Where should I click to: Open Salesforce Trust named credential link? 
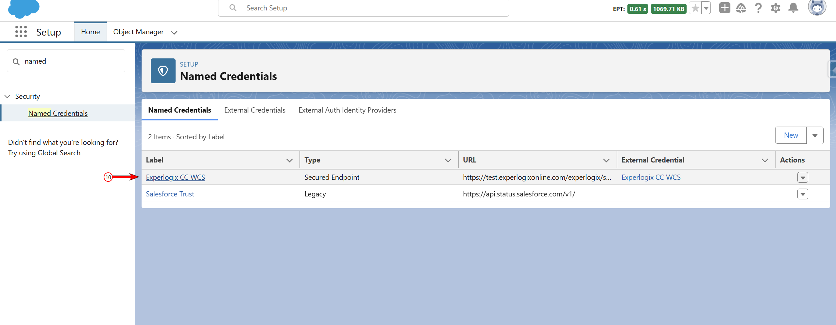170,194
